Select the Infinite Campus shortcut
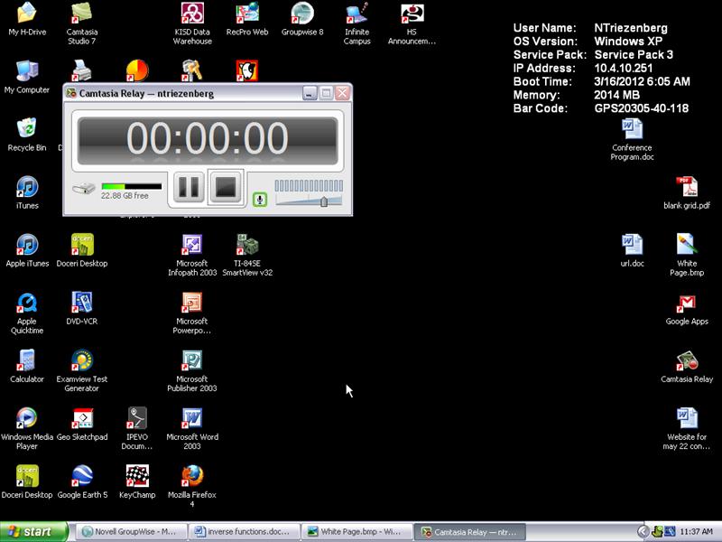This screenshot has width=722, height=542. [x=357, y=24]
